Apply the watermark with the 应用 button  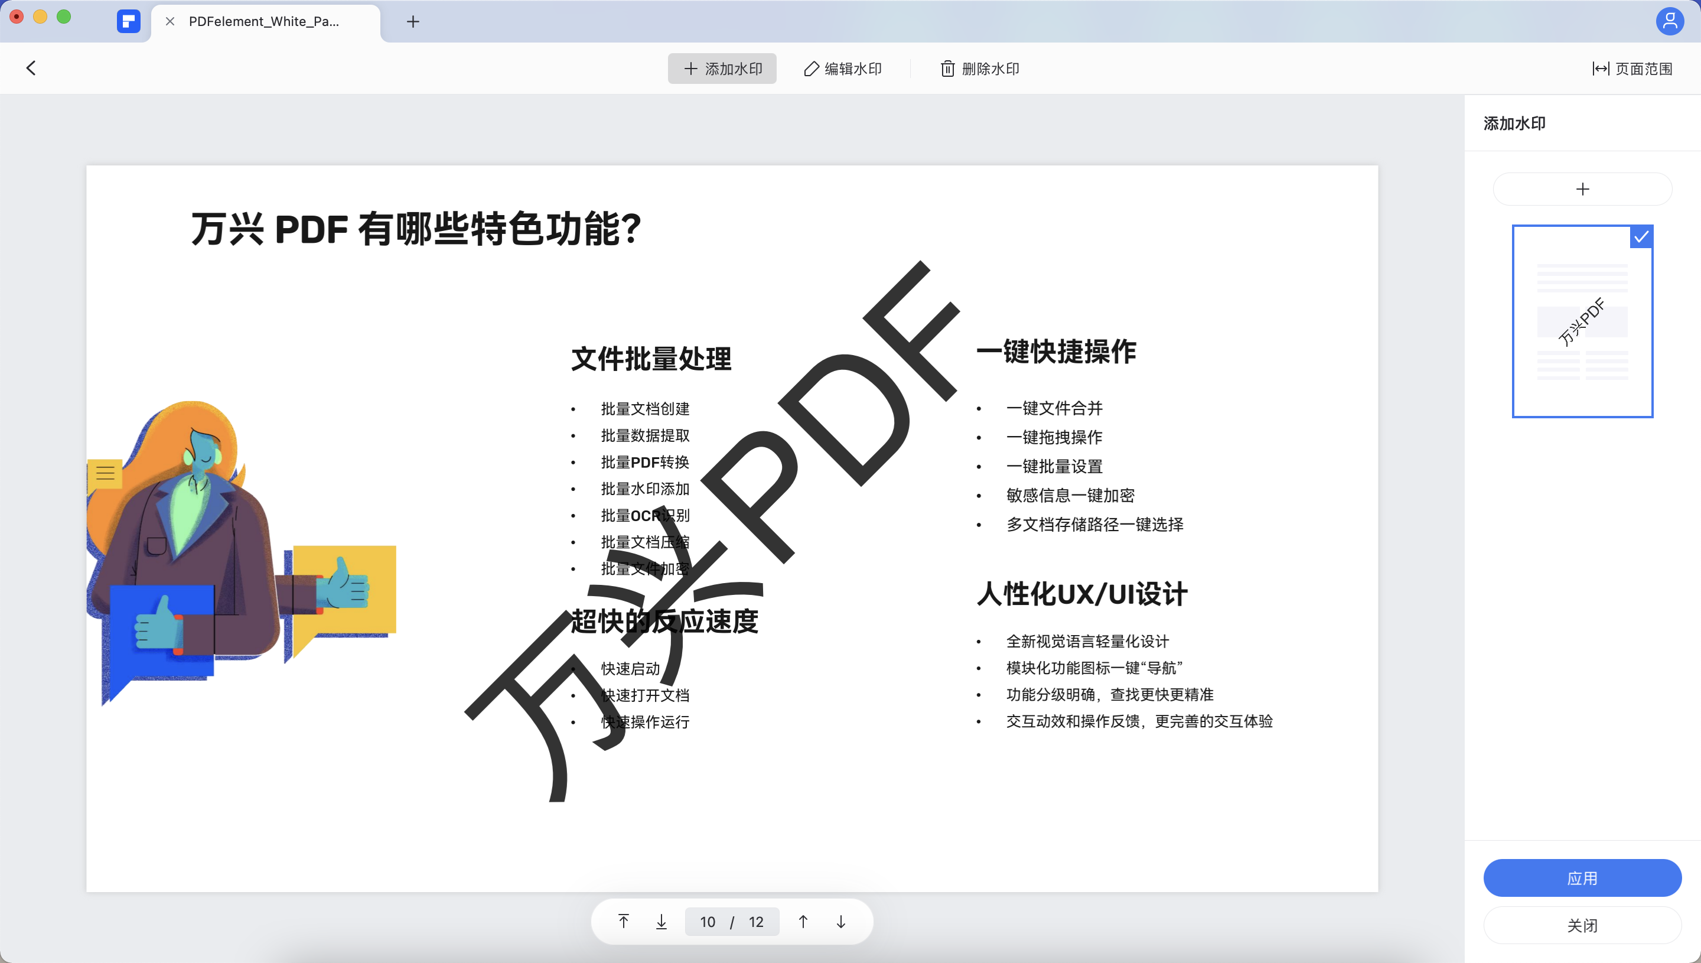[x=1582, y=877]
